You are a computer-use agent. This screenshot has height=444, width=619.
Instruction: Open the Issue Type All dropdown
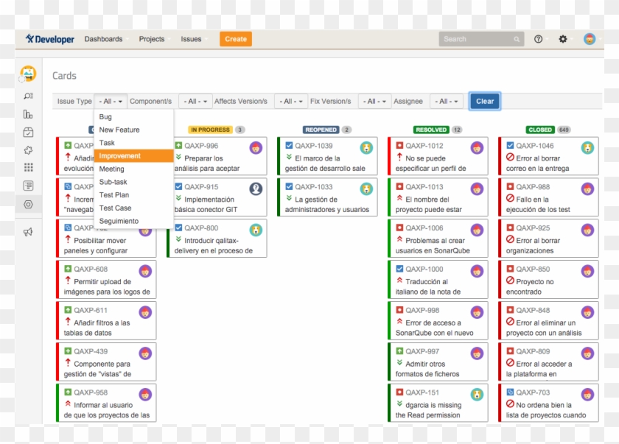point(112,101)
